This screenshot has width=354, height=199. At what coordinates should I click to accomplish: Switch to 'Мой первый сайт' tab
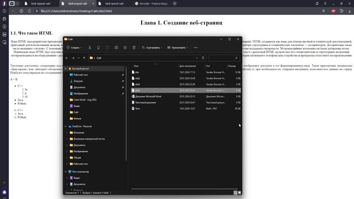(40, 4)
